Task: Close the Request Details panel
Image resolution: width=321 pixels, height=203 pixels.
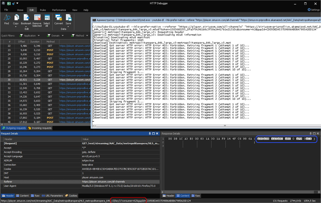Action: (x=157, y=133)
